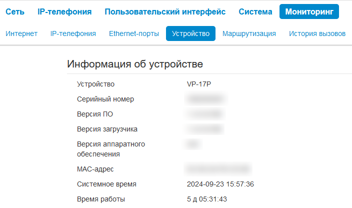Click the system time value 2024-09-23 15:57:36
The height and width of the screenshot is (208, 352).
(x=220, y=184)
